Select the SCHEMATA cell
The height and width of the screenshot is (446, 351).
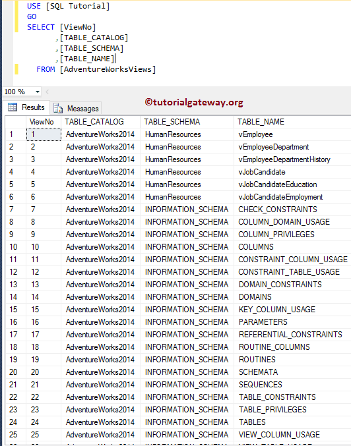292,372
